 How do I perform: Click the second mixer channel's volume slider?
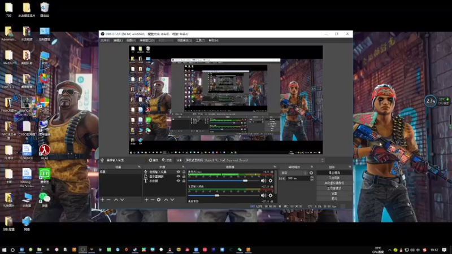(224, 195)
